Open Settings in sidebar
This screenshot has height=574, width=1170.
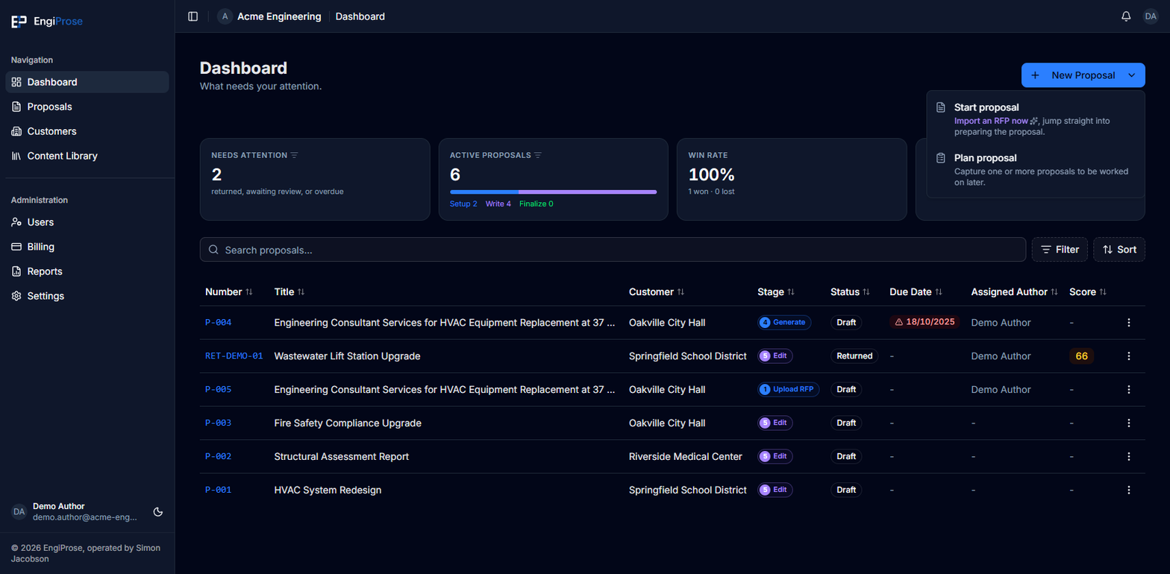[x=87, y=296]
